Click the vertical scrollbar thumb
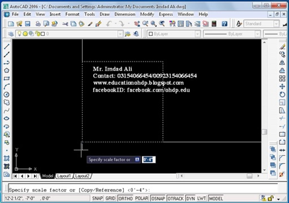This screenshot has width=289, height=203. point(264,132)
